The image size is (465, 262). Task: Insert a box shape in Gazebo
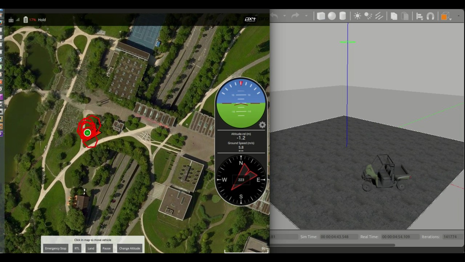tap(321, 16)
